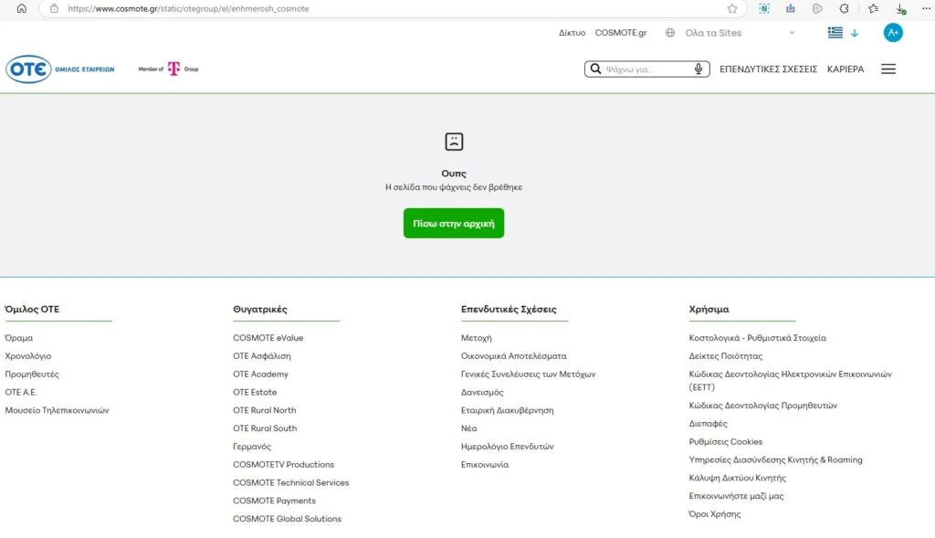Click the magnifier search icon
This screenshot has width=935, height=538.
(x=595, y=69)
